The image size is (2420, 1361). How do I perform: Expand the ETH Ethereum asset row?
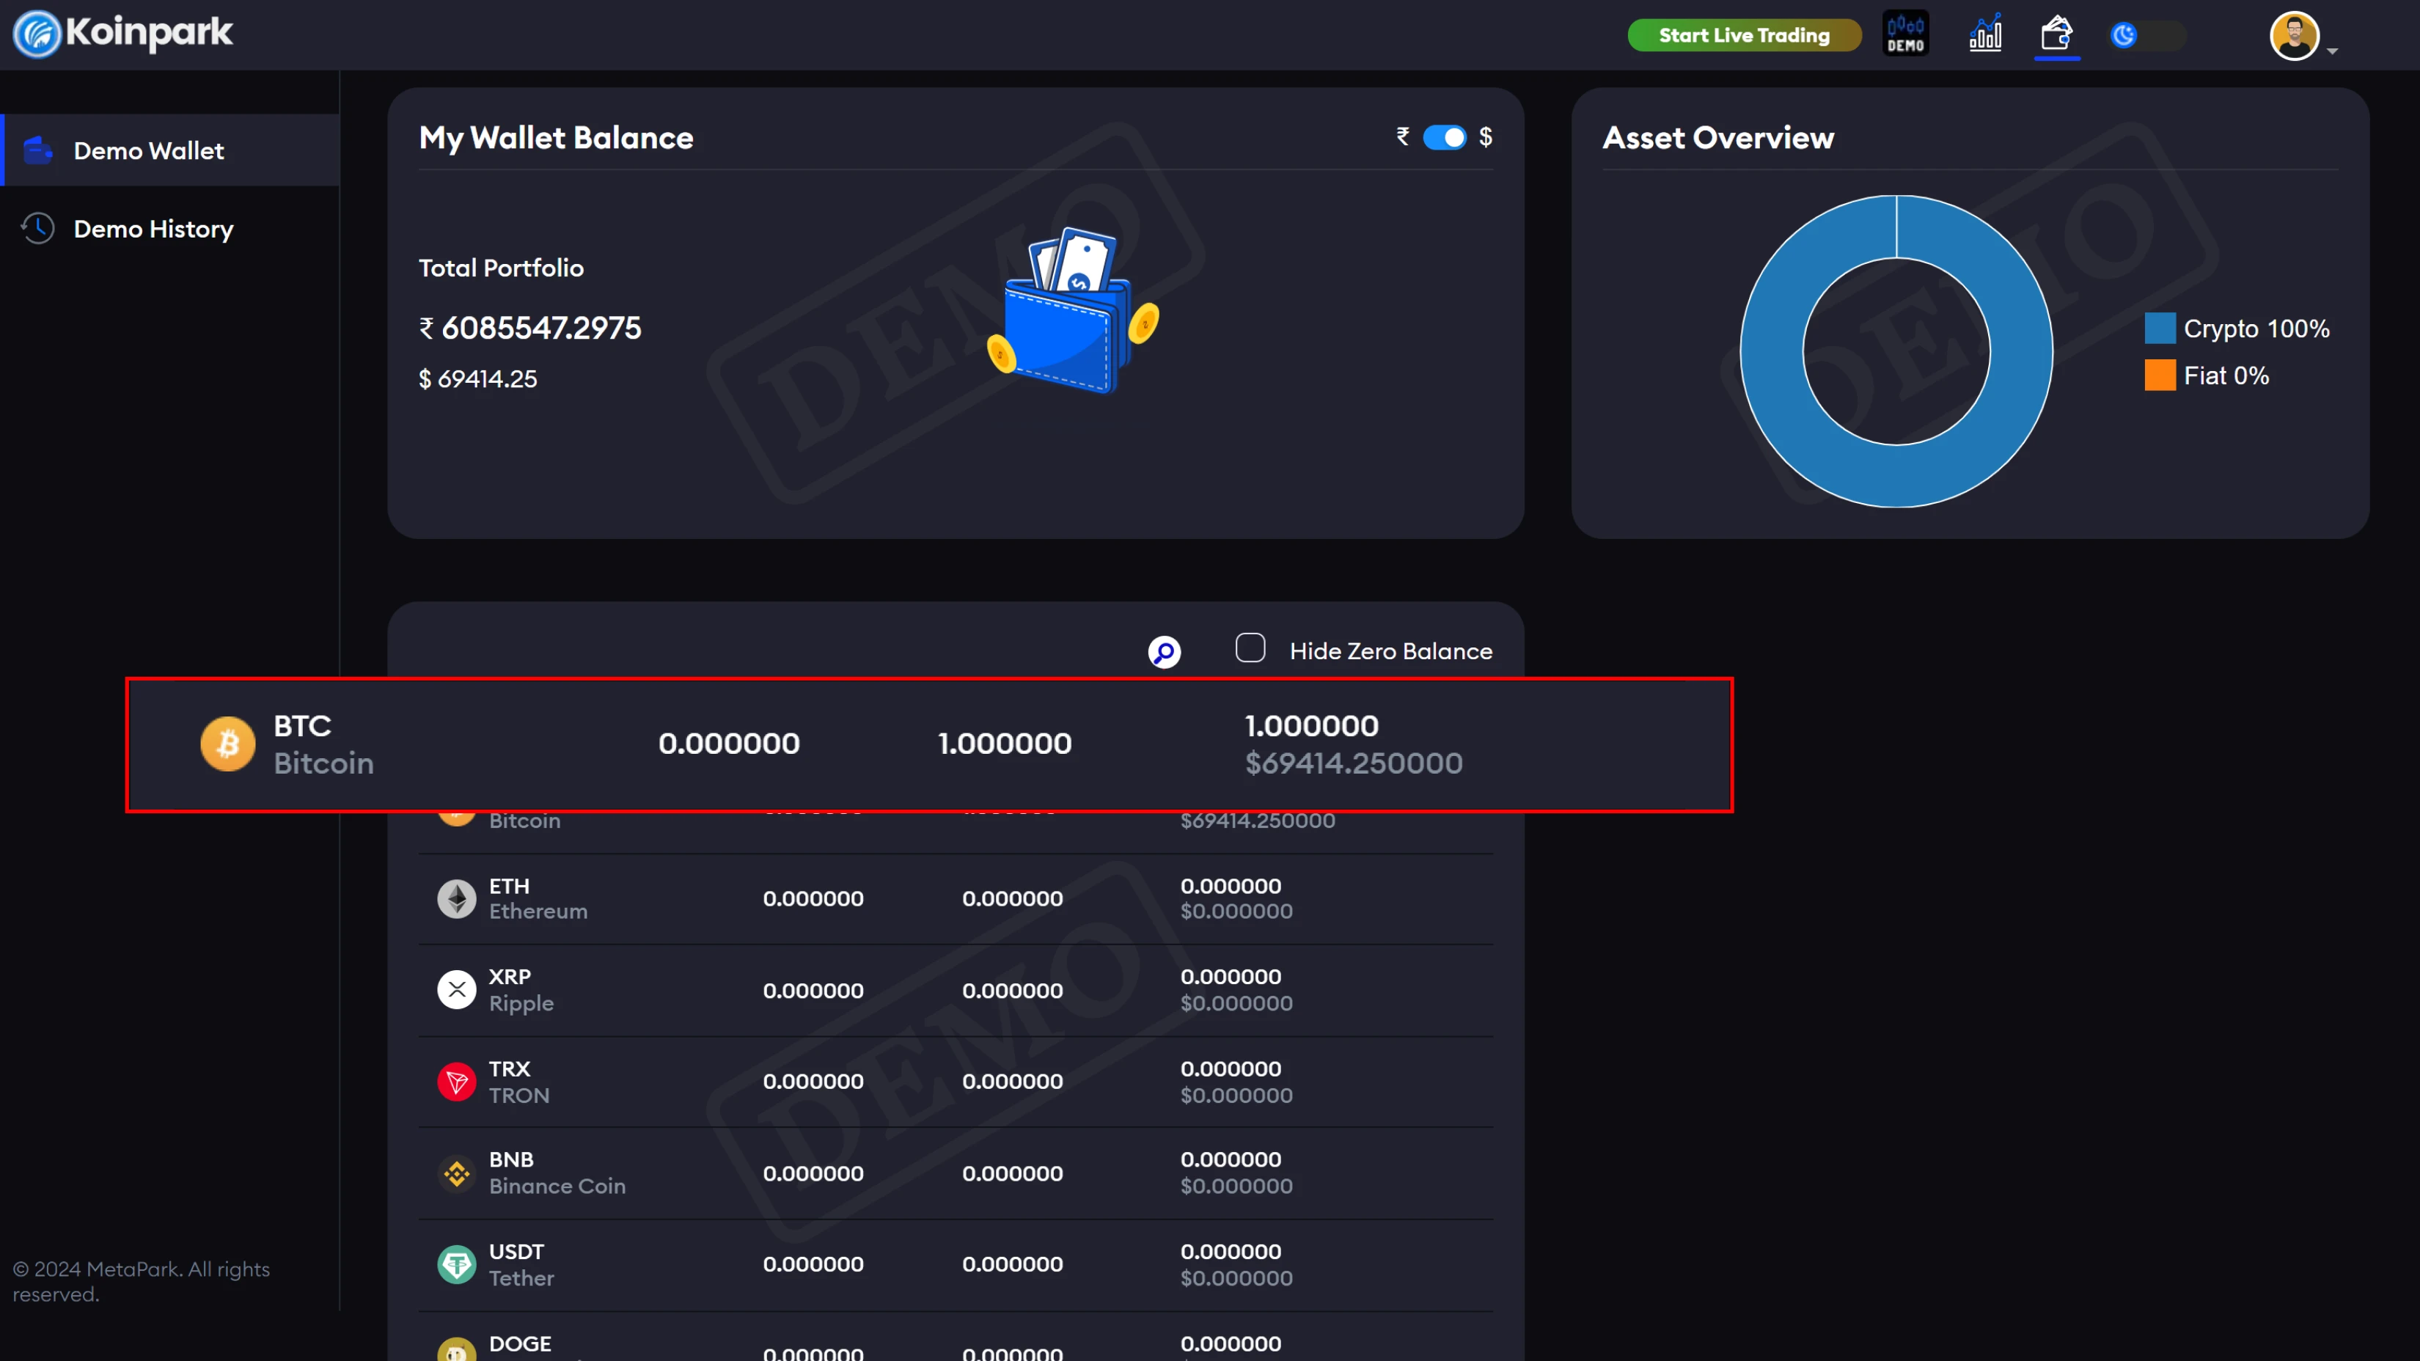[x=939, y=898]
